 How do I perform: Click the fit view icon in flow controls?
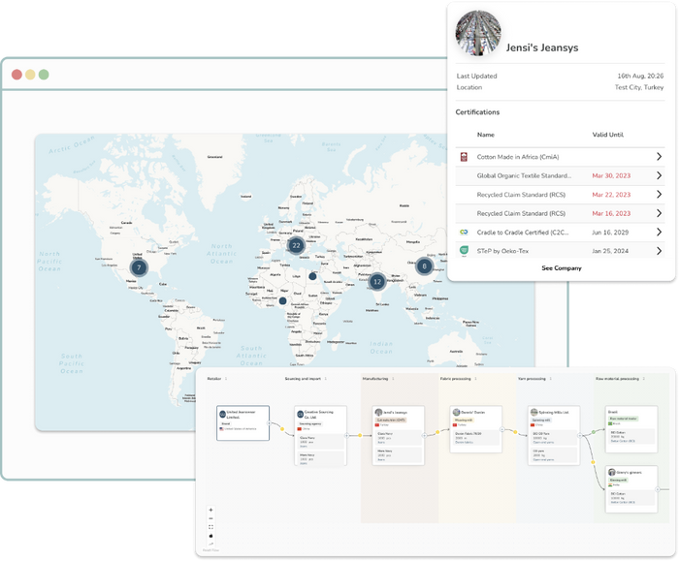(x=211, y=527)
